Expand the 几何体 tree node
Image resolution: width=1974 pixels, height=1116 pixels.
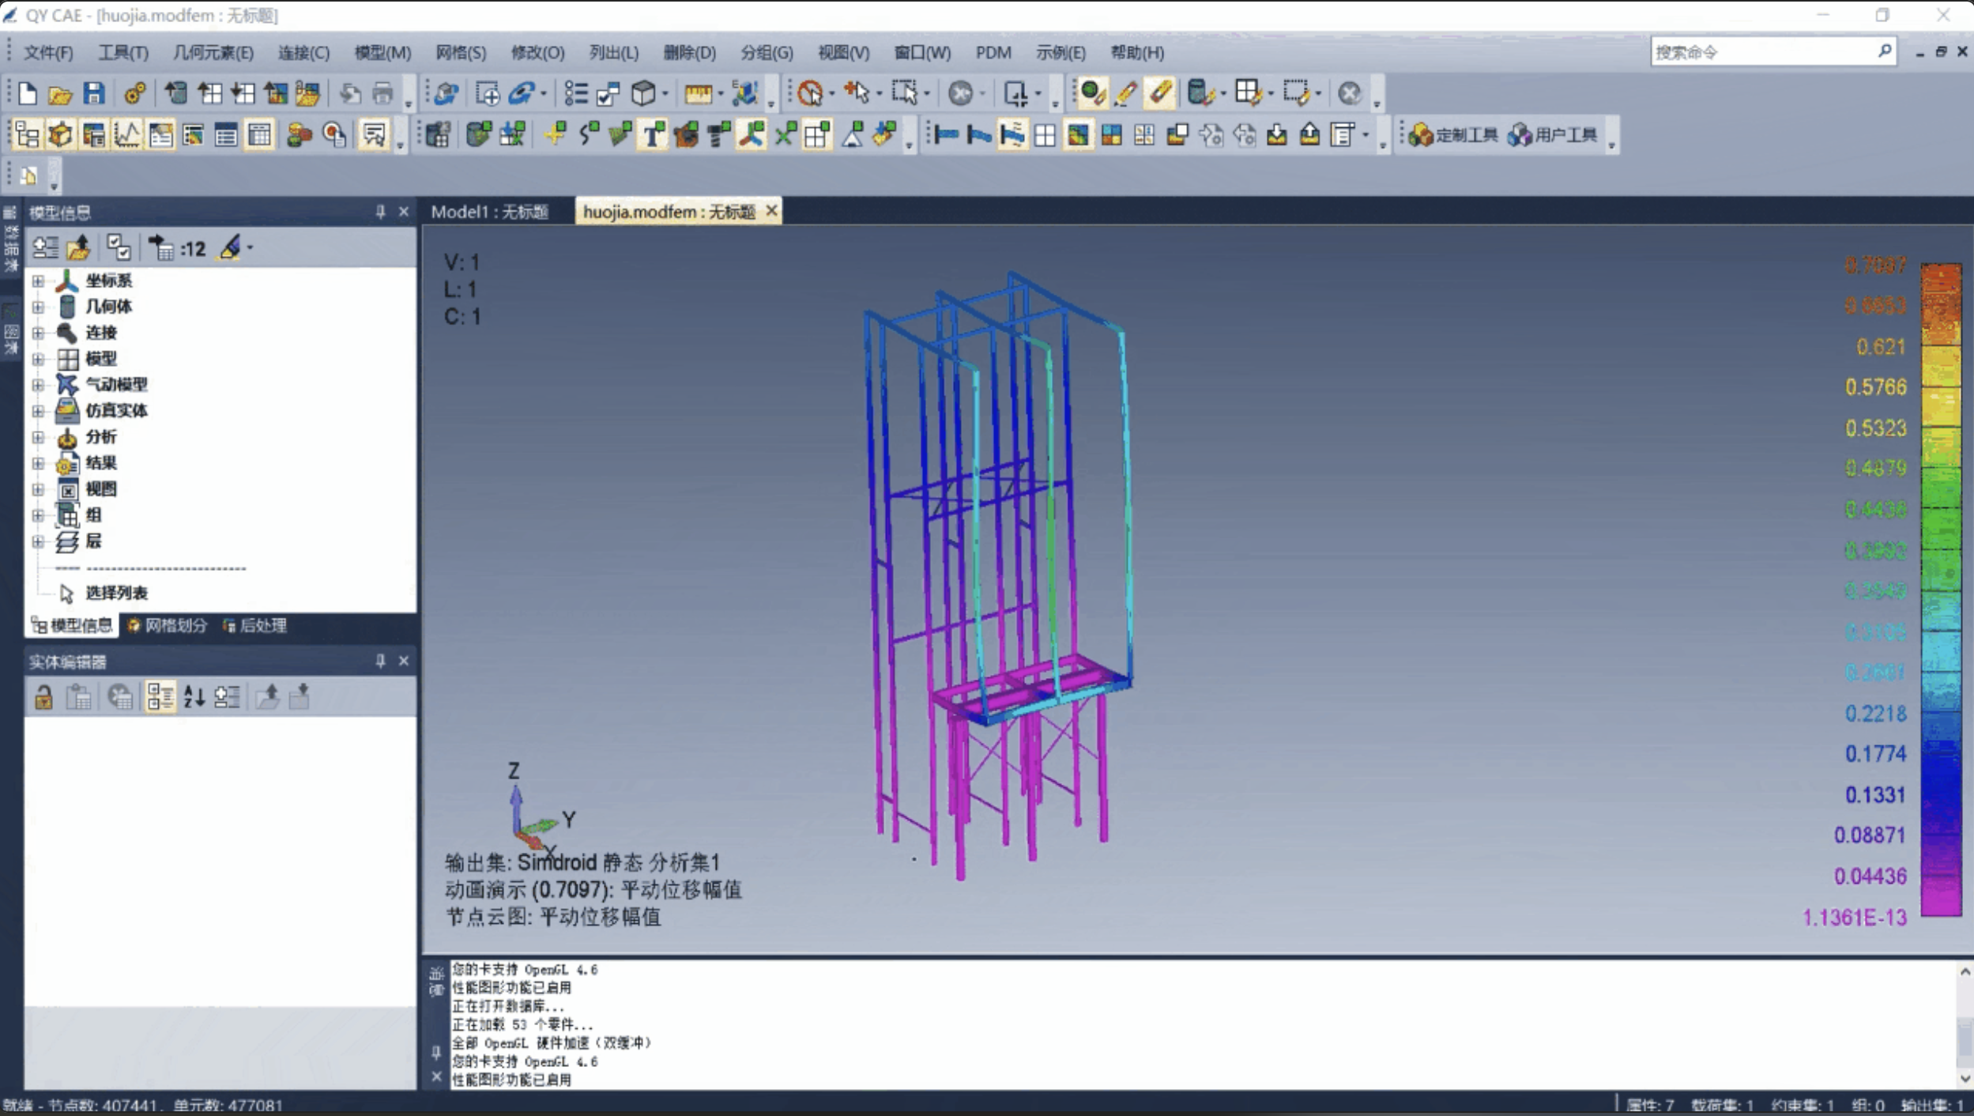pos(38,307)
